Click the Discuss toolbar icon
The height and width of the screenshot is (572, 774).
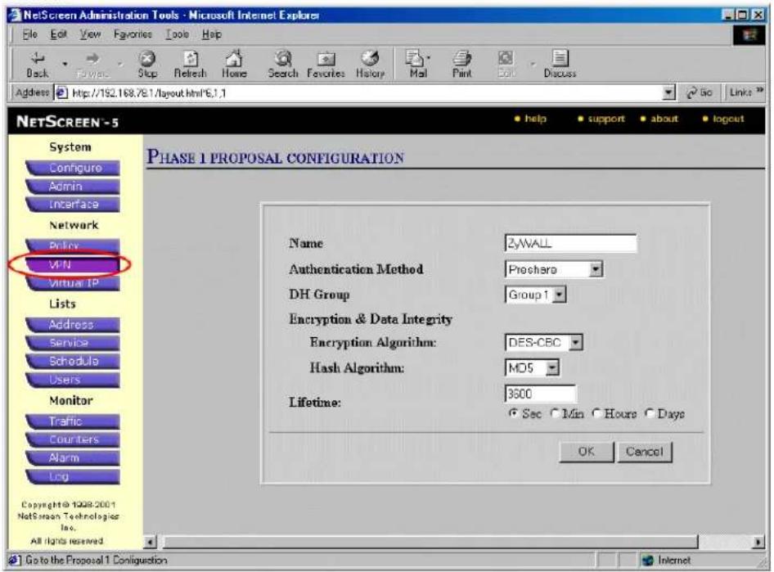(x=560, y=58)
